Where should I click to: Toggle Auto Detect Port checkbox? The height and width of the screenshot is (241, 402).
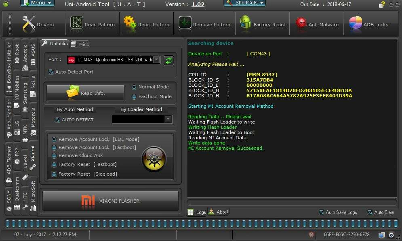click(51, 72)
